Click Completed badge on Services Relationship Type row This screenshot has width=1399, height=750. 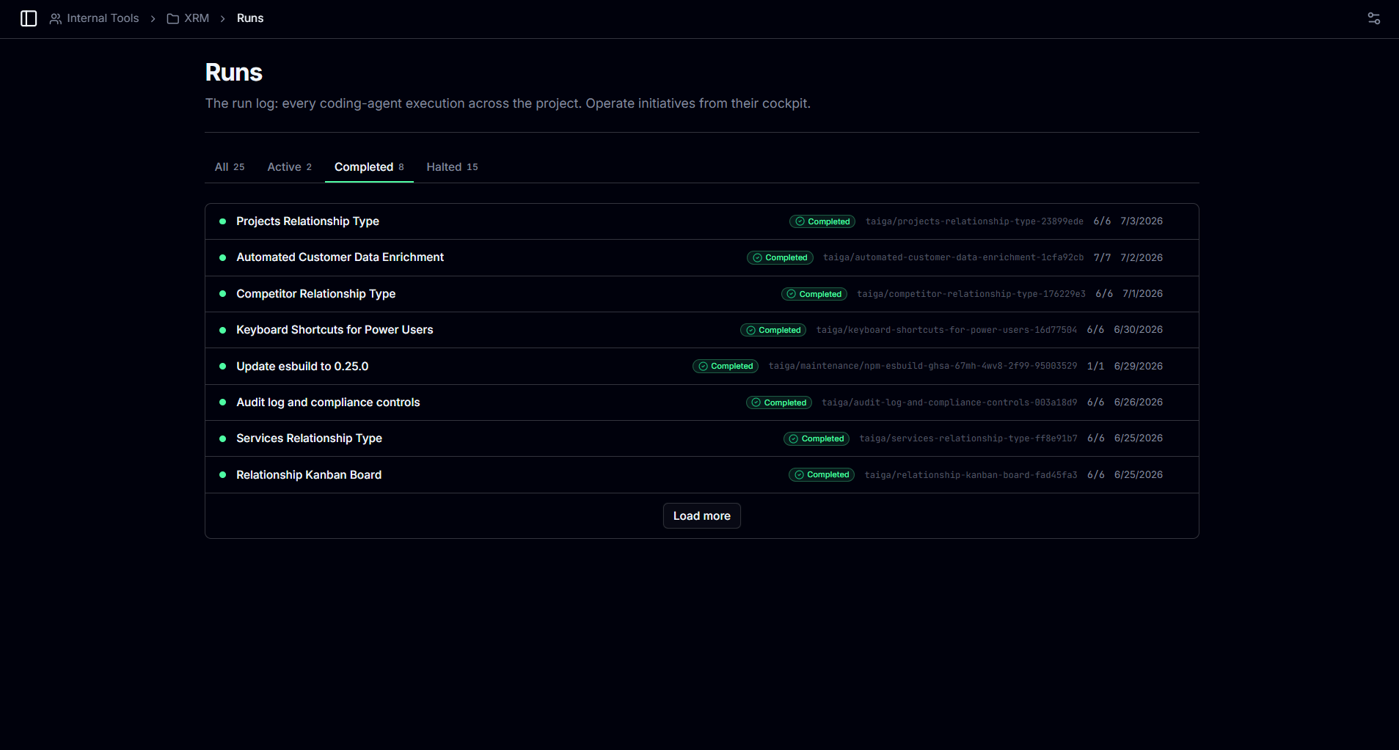817,438
